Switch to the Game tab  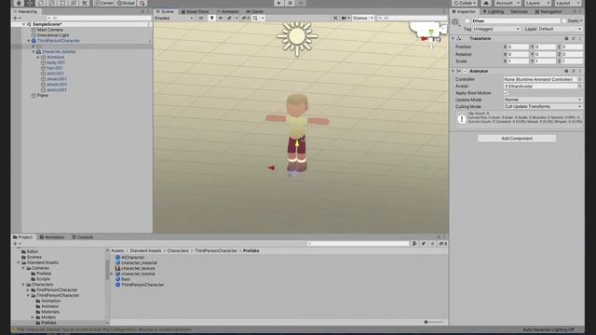[x=254, y=11]
